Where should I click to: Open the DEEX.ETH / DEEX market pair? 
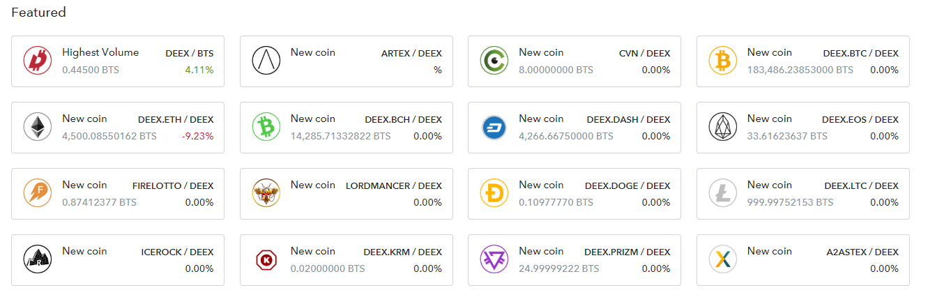coord(176,119)
